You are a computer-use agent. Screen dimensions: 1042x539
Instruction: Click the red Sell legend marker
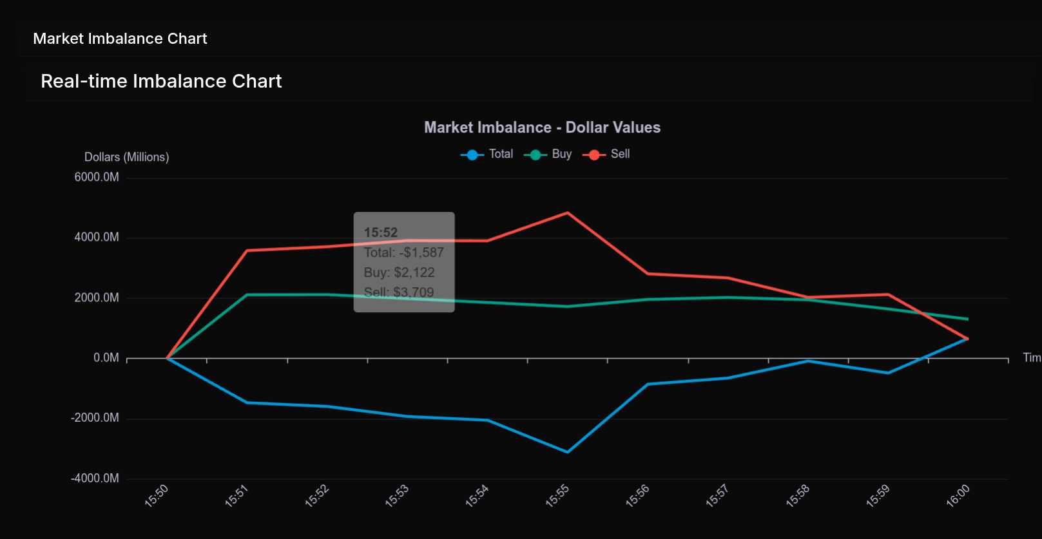[x=593, y=155]
